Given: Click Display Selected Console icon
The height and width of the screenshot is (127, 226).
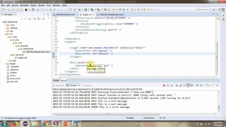Looking at the screenshot, I should (201, 85).
